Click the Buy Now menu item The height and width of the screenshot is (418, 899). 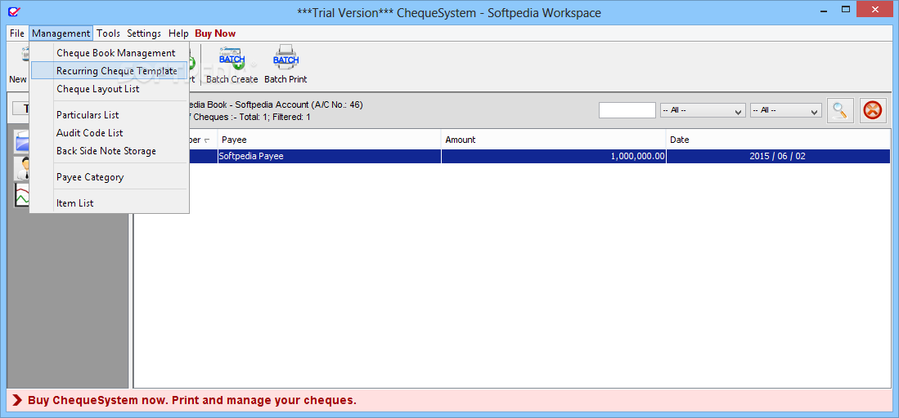click(x=215, y=33)
